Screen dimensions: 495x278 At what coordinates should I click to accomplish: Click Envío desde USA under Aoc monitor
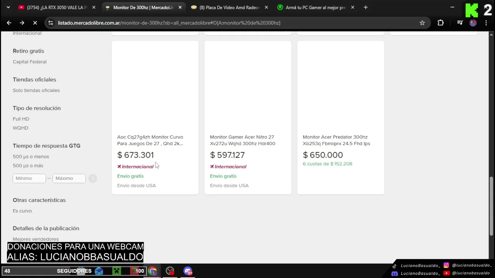click(137, 186)
